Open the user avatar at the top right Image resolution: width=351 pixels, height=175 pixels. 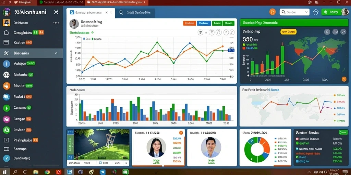[346, 12]
